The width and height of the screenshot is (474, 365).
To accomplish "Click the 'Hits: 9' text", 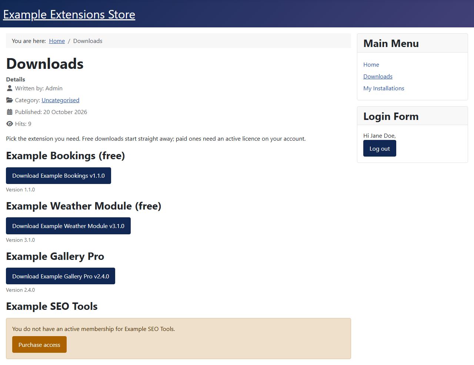I will pyautogui.click(x=23, y=124).
